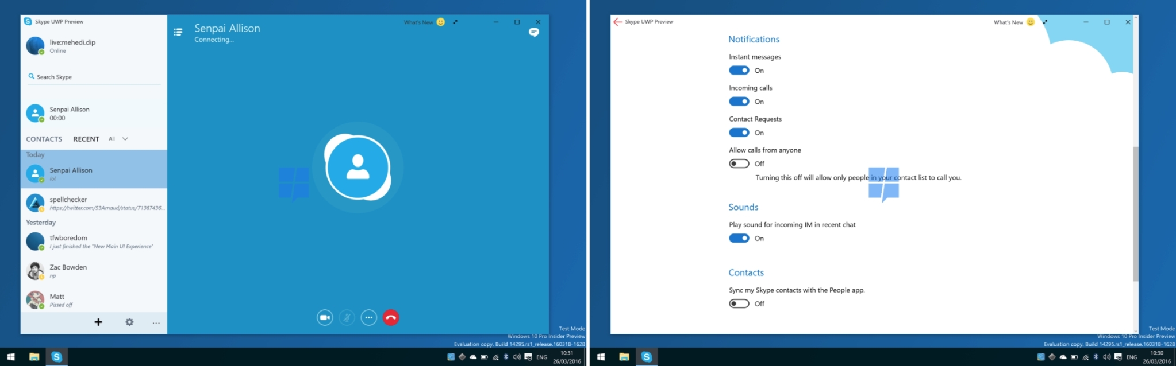The image size is (1176, 366).
Task: End the call with the red hang-up button
Action: click(x=391, y=317)
